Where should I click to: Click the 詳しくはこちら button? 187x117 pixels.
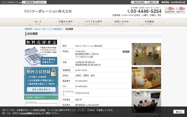click(x=41, y=89)
